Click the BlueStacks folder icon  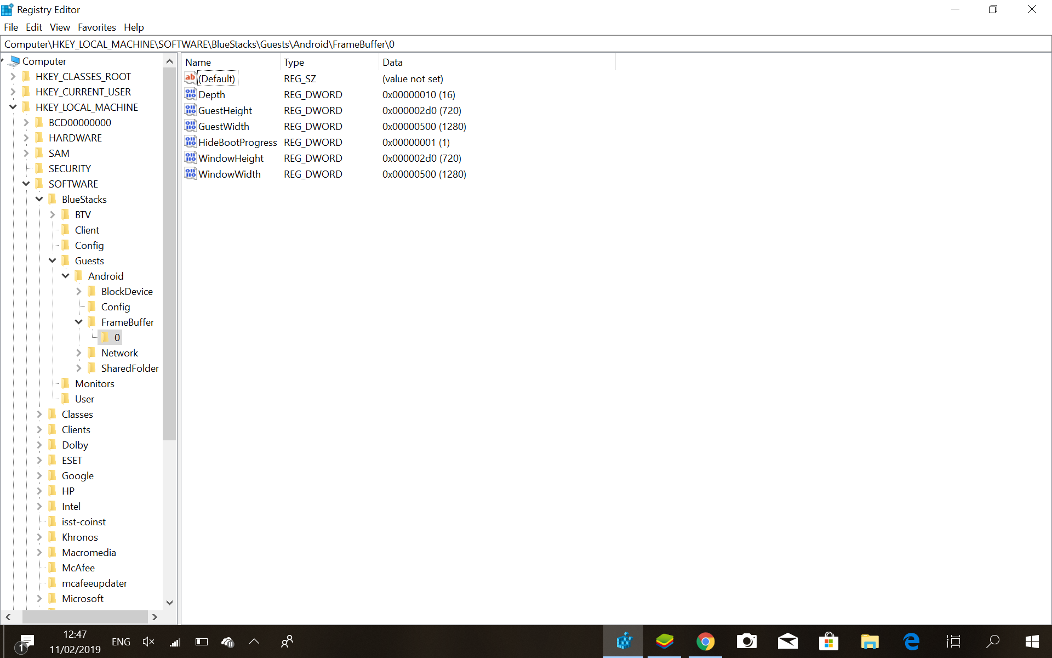(x=53, y=199)
